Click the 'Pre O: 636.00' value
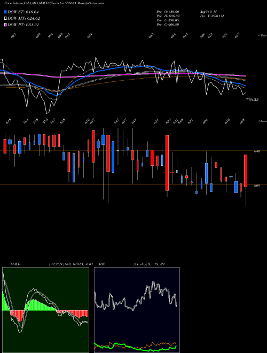The image size is (267, 353). coord(168,12)
